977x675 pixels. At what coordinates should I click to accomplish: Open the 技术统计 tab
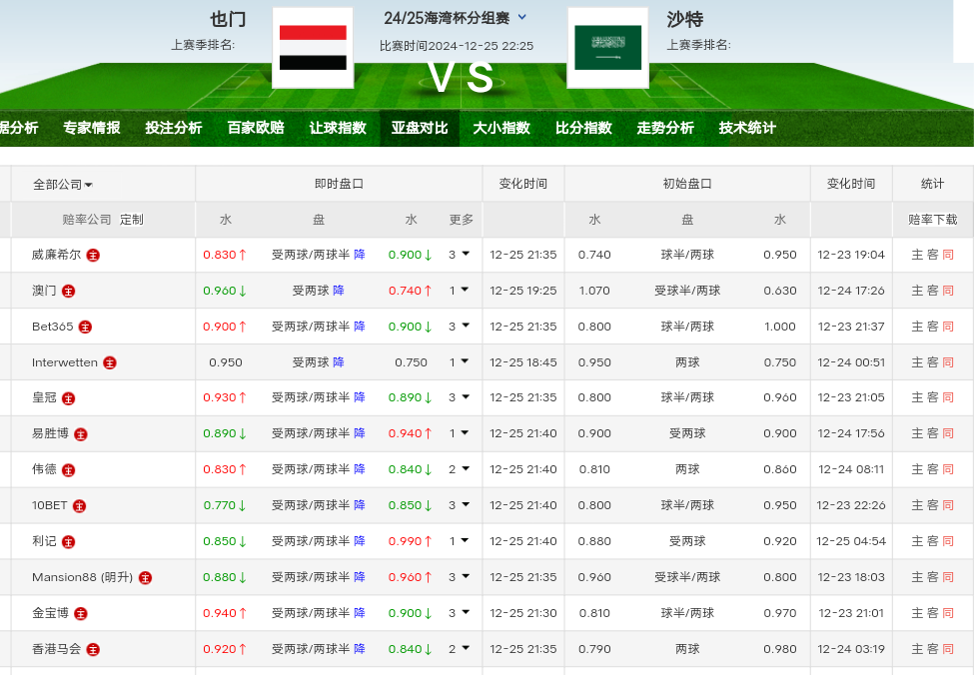coord(747,128)
